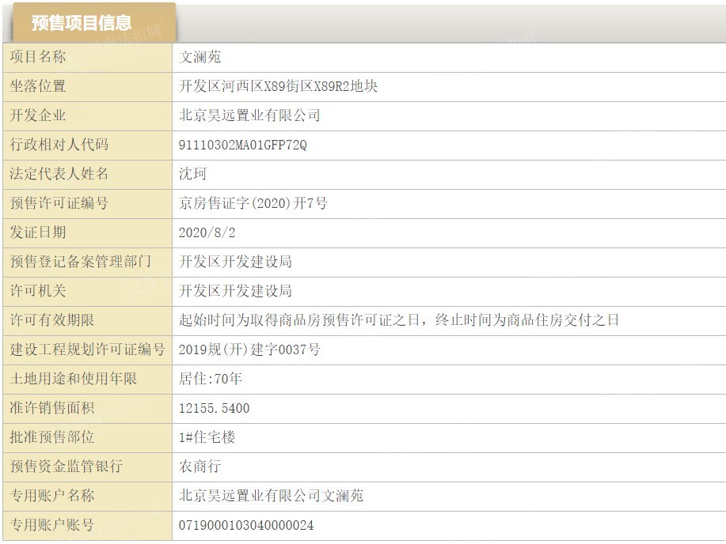Select location value 开发区河西区X89街区X89R2地块
Screen dimensions: 726x544
pyautogui.click(x=278, y=86)
